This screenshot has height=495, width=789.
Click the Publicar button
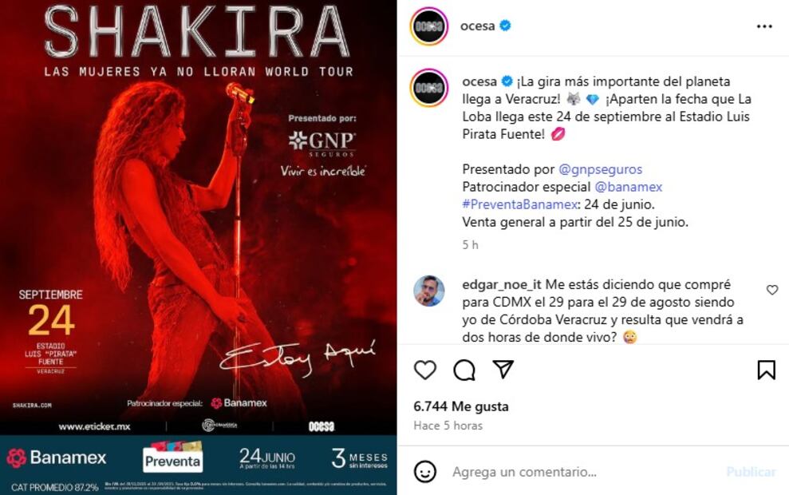pyautogui.click(x=751, y=472)
